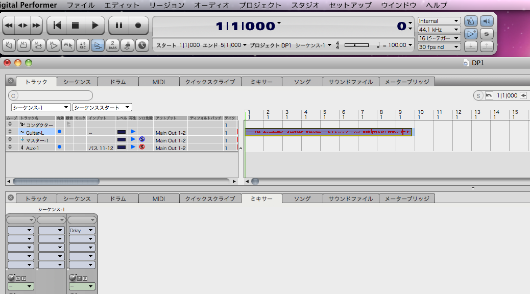530x294 pixels.
Task: Open the Internal clock source dropdown
Action: pyautogui.click(x=439, y=21)
